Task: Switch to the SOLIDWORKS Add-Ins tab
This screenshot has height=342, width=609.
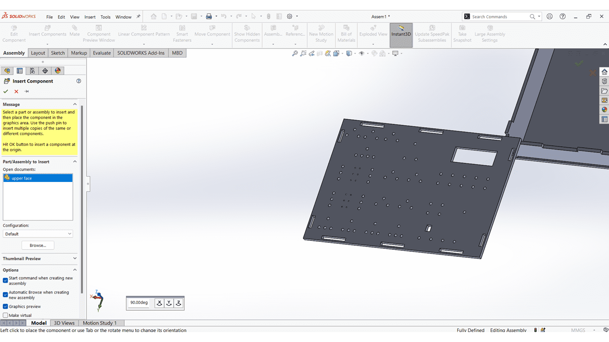Action: tap(141, 53)
